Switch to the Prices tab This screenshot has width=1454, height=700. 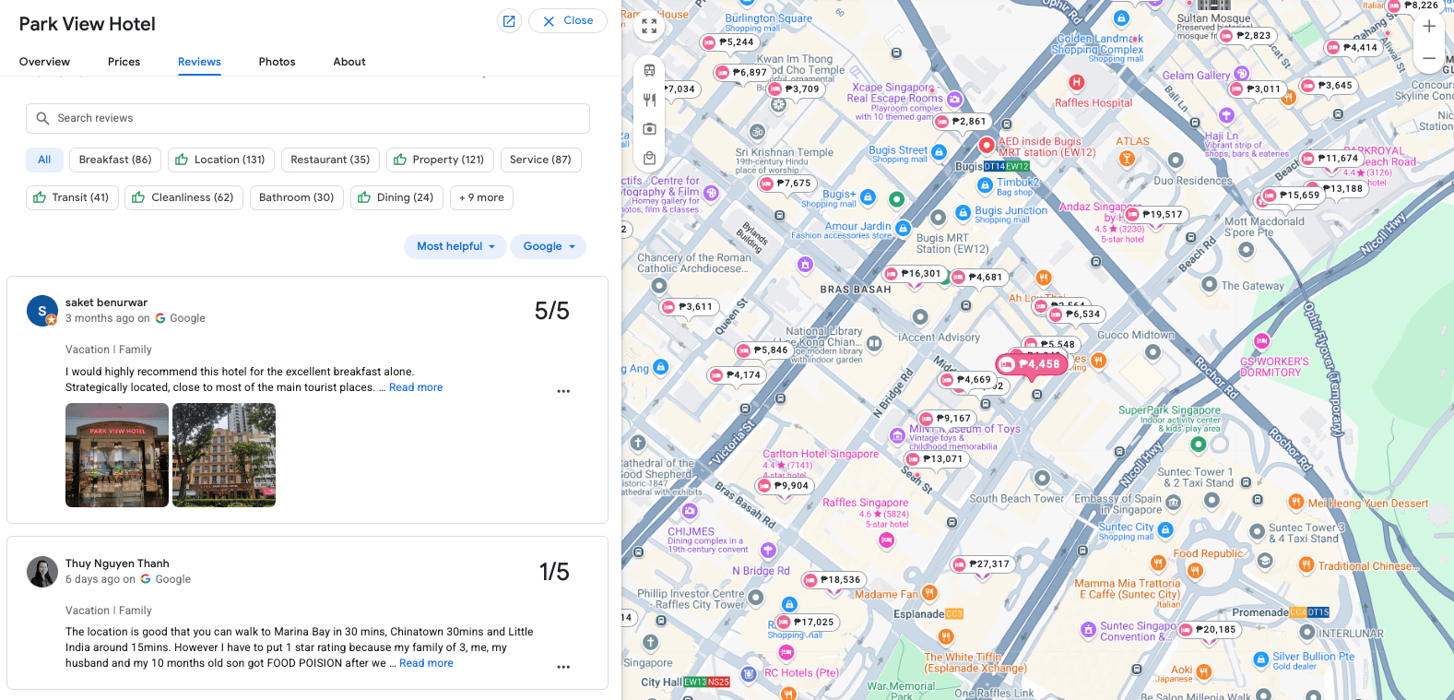pos(124,62)
